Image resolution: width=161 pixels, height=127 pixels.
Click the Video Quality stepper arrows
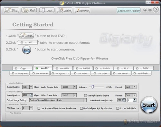point(31,95)
